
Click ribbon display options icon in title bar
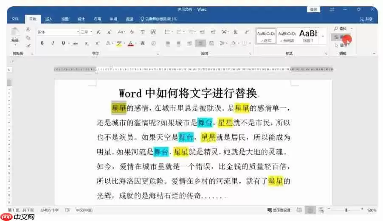(x=332, y=9)
